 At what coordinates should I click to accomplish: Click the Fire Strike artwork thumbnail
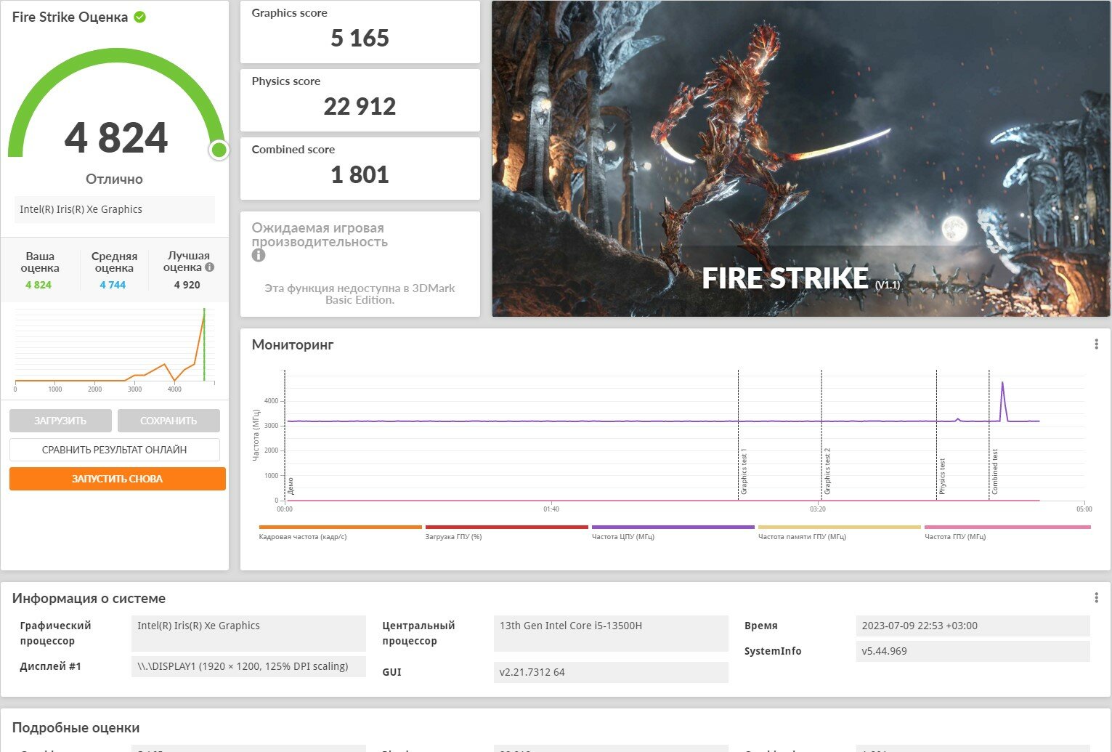click(801, 158)
